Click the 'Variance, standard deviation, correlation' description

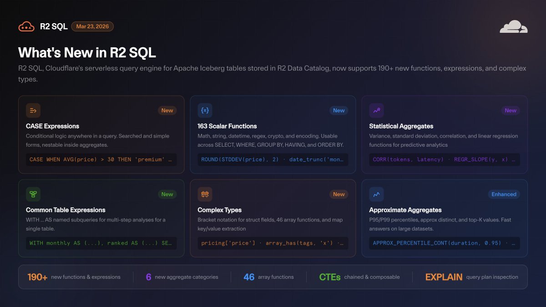pyautogui.click(x=443, y=140)
